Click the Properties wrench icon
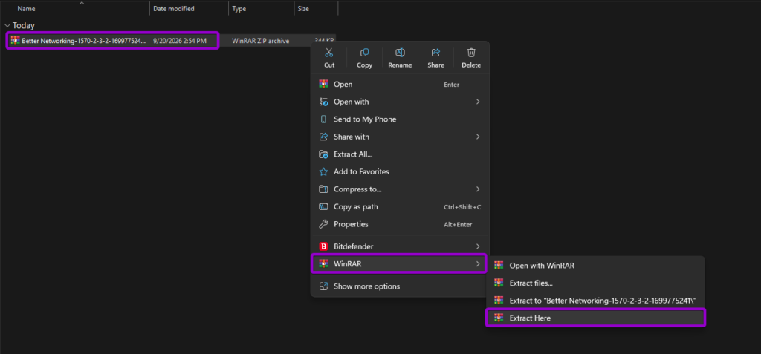This screenshot has width=761, height=354. tap(323, 224)
